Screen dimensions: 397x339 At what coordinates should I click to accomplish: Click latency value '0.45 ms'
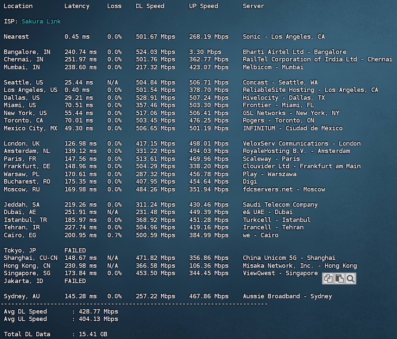point(77,37)
